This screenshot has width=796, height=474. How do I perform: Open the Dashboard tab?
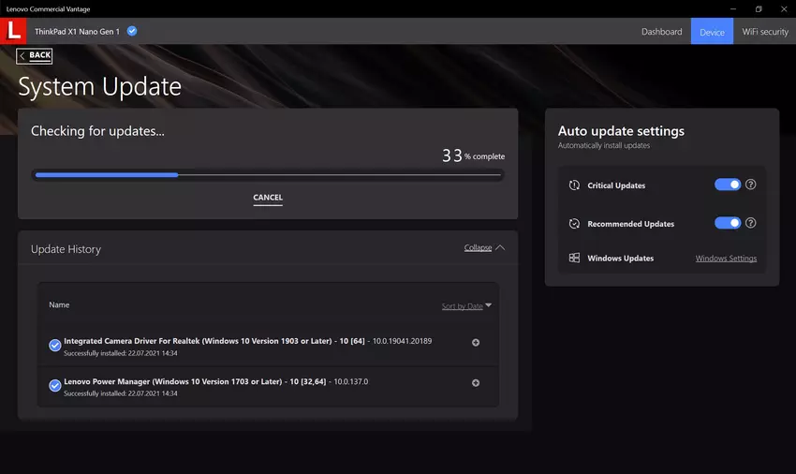pyautogui.click(x=661, y=32)
